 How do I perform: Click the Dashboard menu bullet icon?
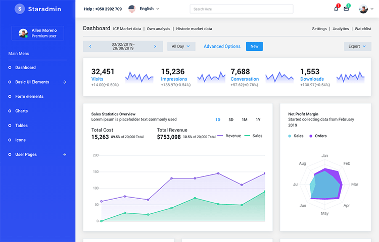10,68
